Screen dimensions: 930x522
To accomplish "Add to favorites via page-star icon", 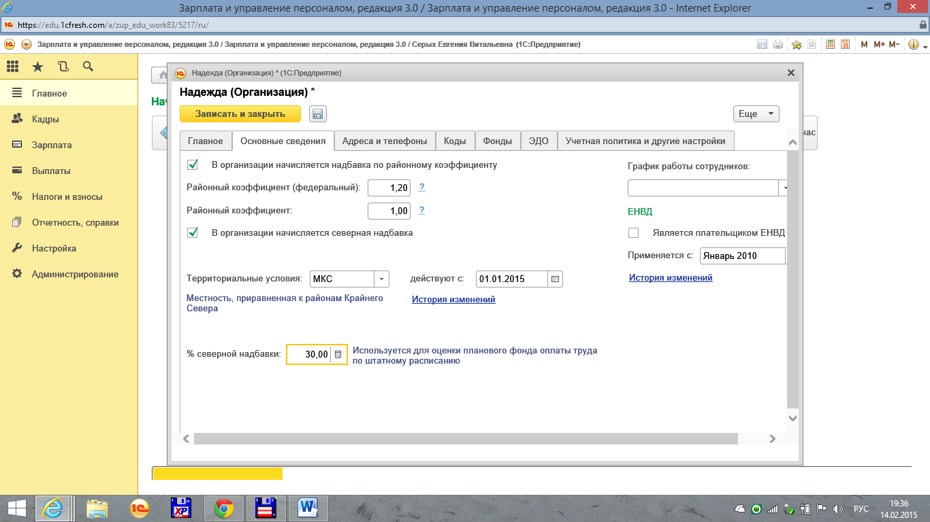I will [x=812, y=44].
